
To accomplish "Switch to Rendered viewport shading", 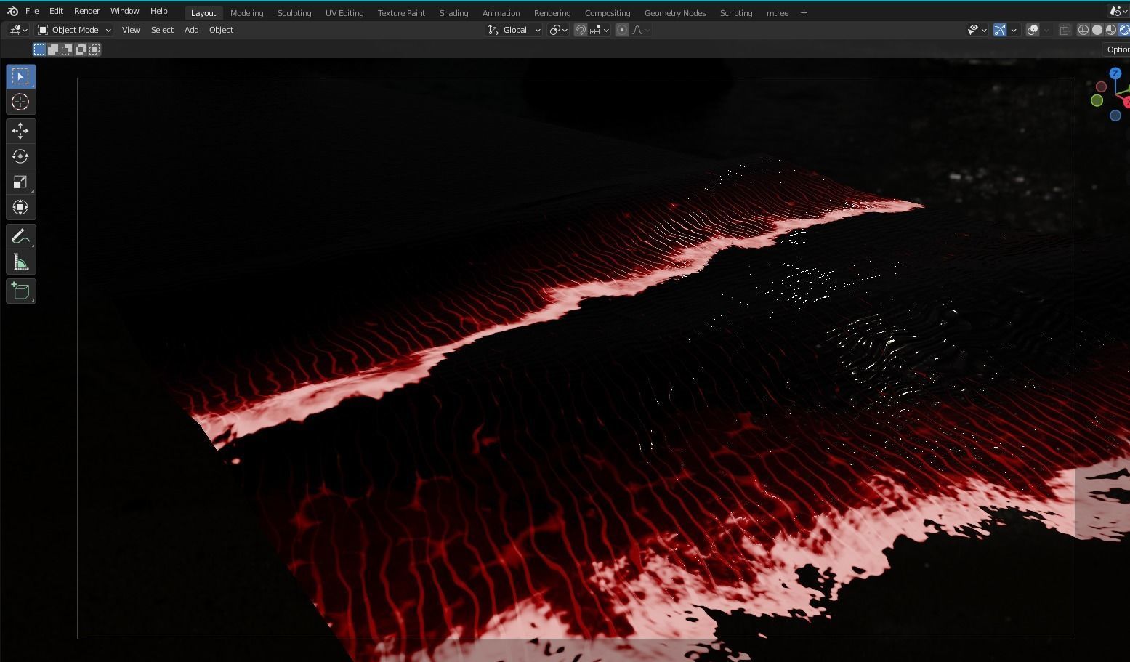I will tap(1124, 30).
